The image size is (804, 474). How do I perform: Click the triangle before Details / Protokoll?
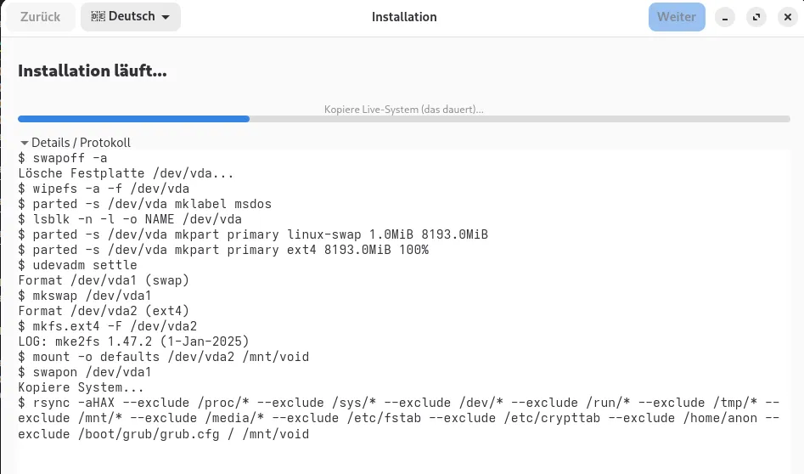pyautogui.click(x=25, y=144)
